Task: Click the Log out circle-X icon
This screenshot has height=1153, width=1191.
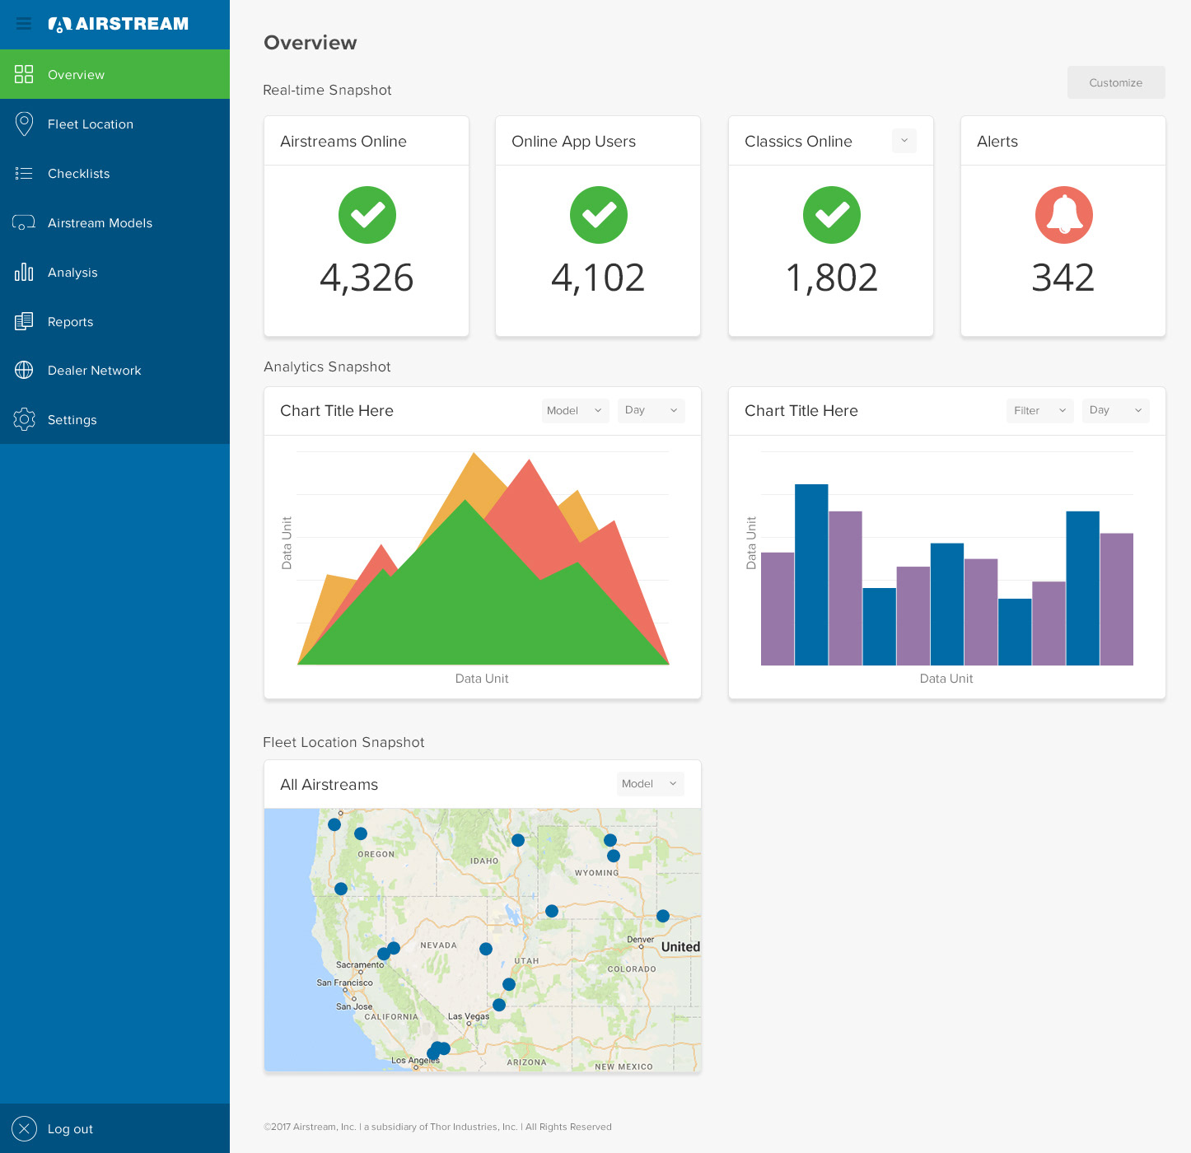Action: click(x=24, y=1128)
